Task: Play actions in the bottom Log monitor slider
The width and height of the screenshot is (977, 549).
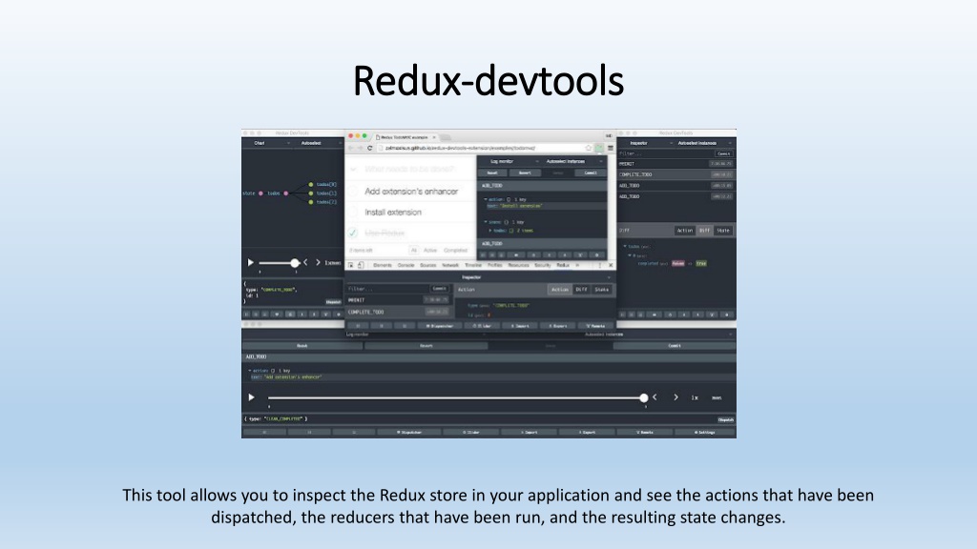Action: 251,397
